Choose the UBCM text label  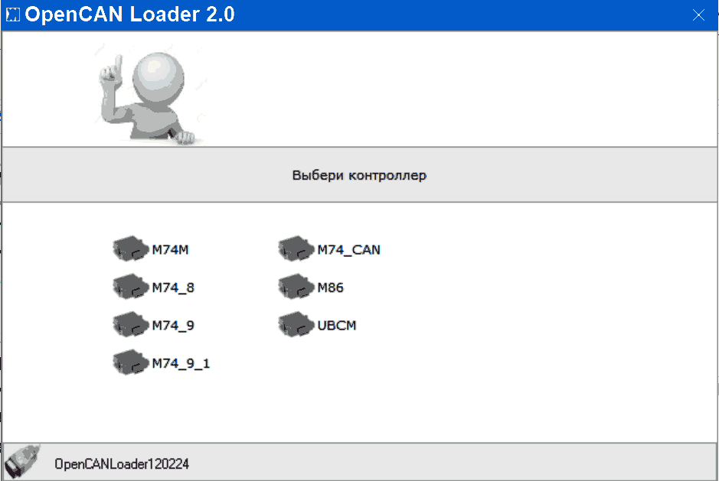pos(337,326)
